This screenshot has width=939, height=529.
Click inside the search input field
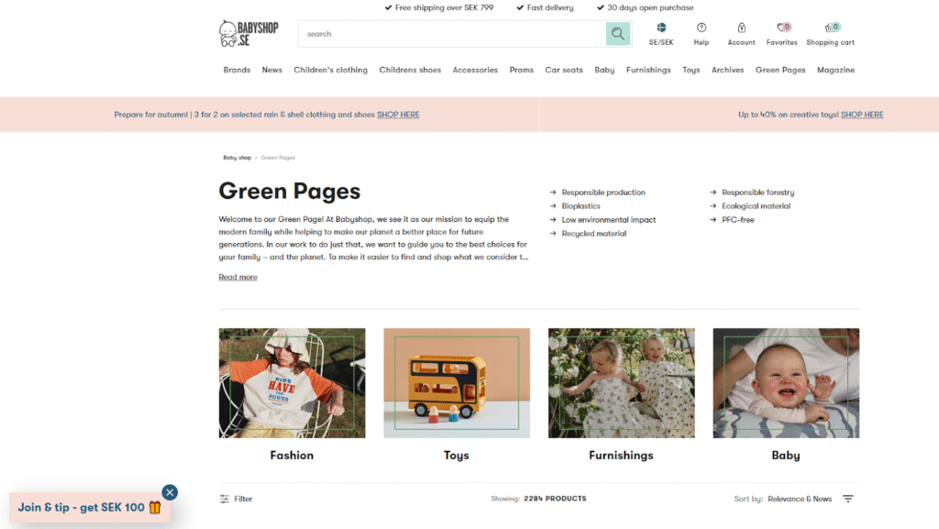452,34
